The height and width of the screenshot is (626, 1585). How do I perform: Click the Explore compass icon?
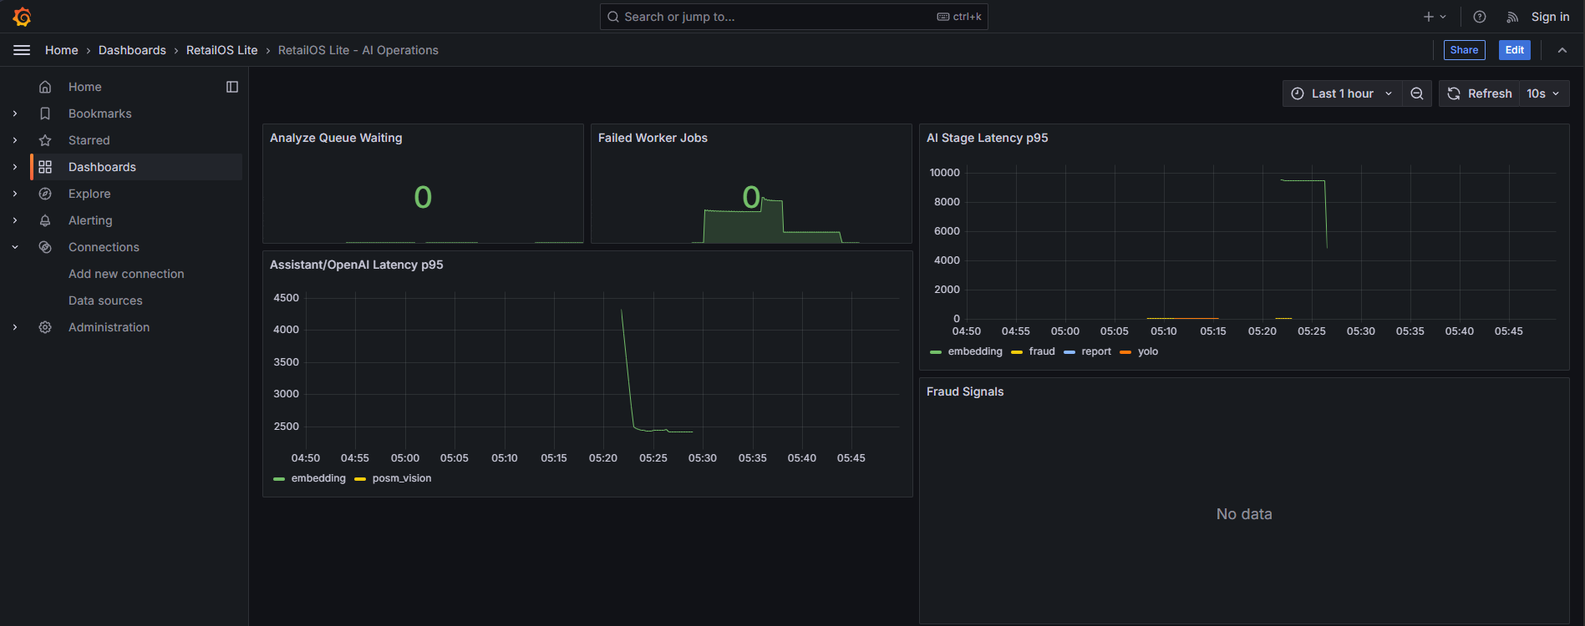(x=45, y=194)
